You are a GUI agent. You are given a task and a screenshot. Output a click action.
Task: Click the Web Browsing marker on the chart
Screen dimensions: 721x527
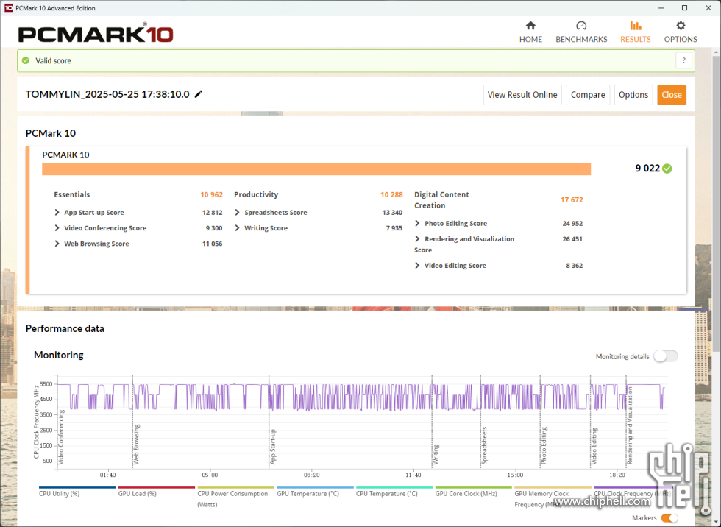click(x=137, y=445)
